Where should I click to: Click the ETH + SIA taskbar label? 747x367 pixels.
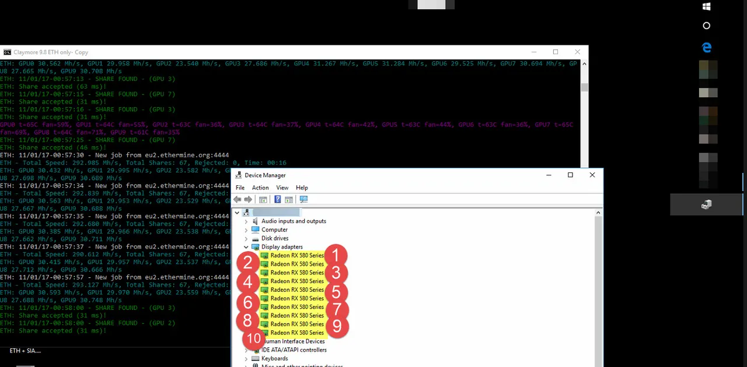(x=25, y=351)
